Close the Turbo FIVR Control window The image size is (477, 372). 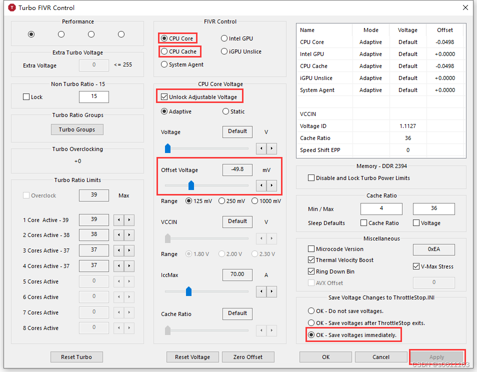[x=465, y=7]
